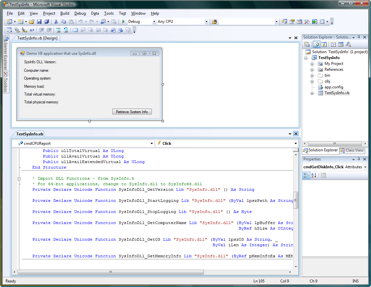Click the Uncomment selected lines icon

66,30
